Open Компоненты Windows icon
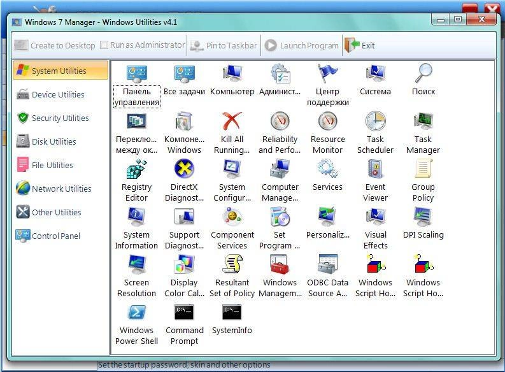The height and width of the screenshot is (372, 505). 184,122
